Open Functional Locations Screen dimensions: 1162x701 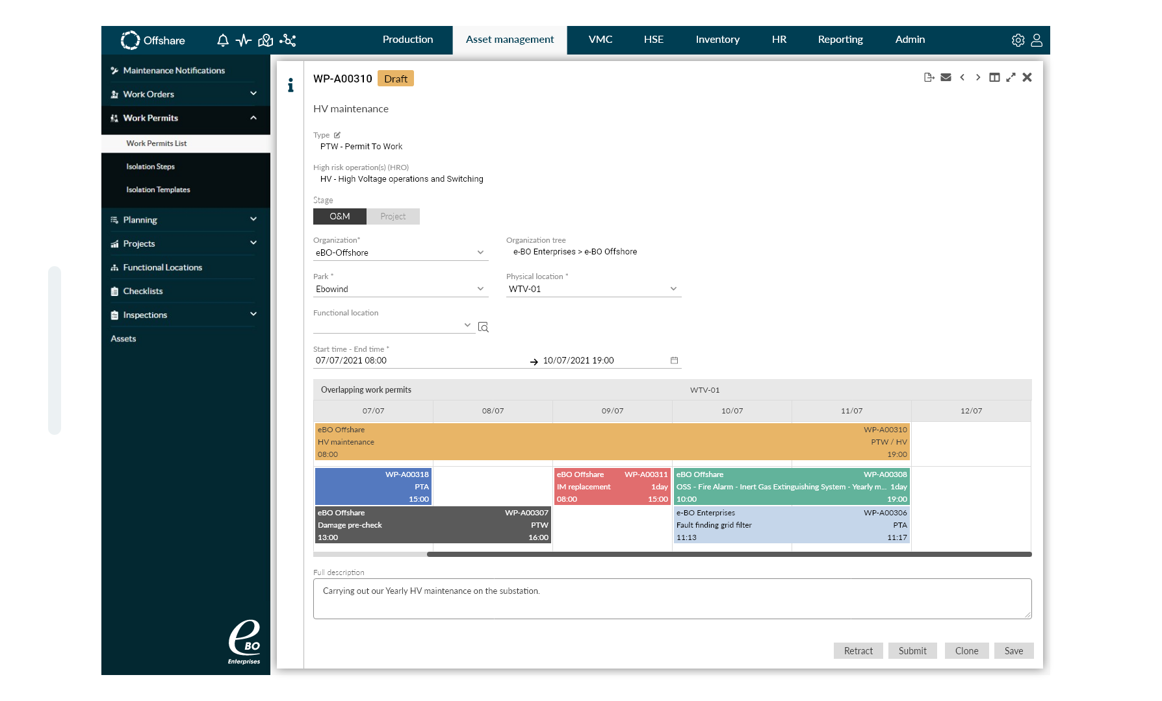(162, 267)
